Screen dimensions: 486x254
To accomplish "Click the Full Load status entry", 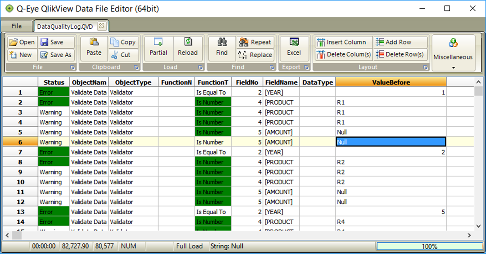I will click(x=189, y=246).
